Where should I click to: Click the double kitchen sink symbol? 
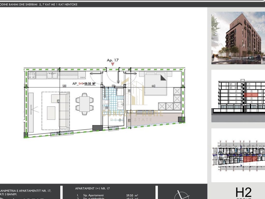(52, 75)
